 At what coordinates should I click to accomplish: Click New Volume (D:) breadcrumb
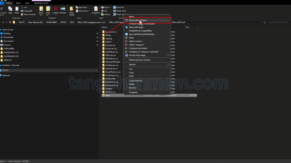point(36,22)
